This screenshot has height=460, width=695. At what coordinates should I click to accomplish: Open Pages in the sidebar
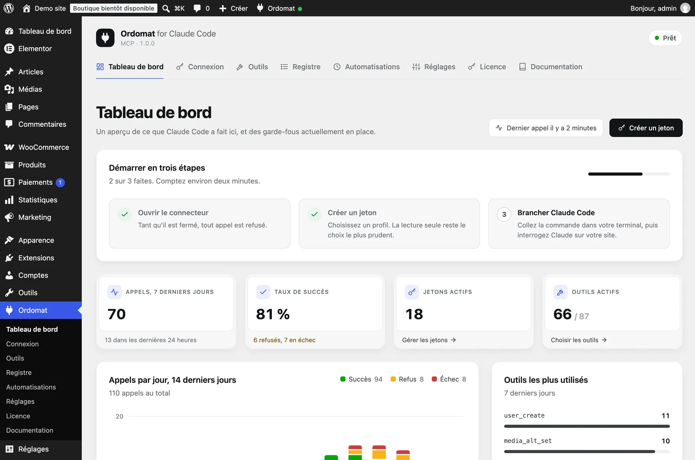(x=41, y=107)
